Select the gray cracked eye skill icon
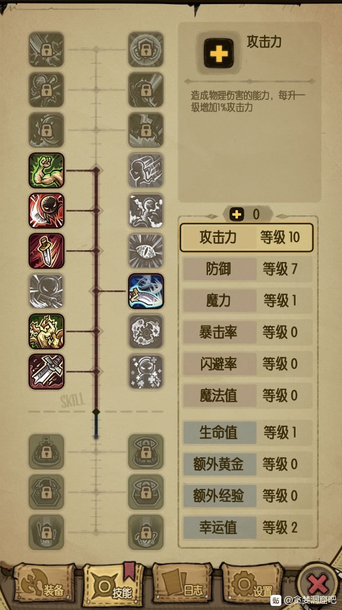The width and height of the screenshot is (342, 610). pyautogui.click(x=146, y=251)
